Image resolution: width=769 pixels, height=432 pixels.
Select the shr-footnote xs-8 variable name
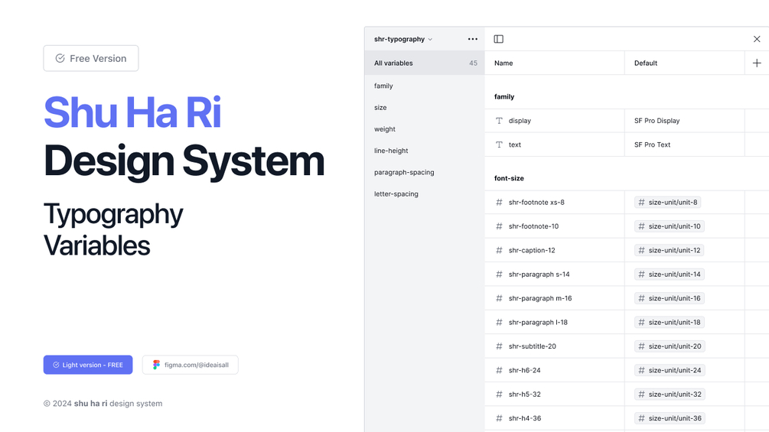point(536,203)
